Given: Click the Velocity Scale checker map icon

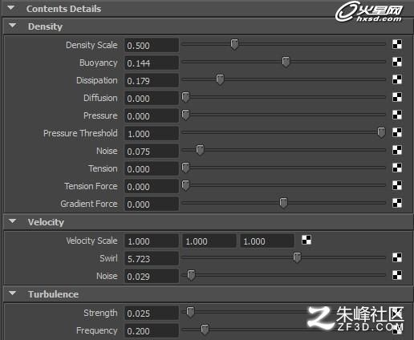Looking at the screenshot, I should (x=306, y=240).
